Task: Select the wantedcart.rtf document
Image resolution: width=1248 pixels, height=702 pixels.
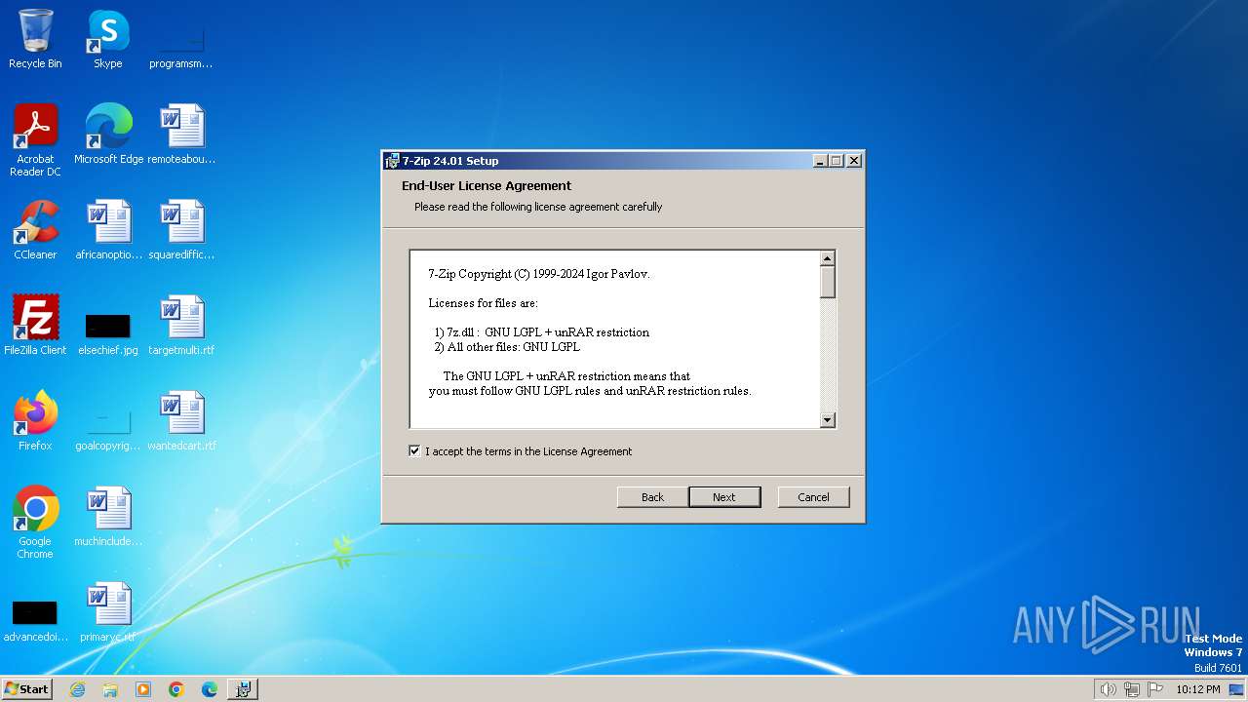Action: (181, 421)
